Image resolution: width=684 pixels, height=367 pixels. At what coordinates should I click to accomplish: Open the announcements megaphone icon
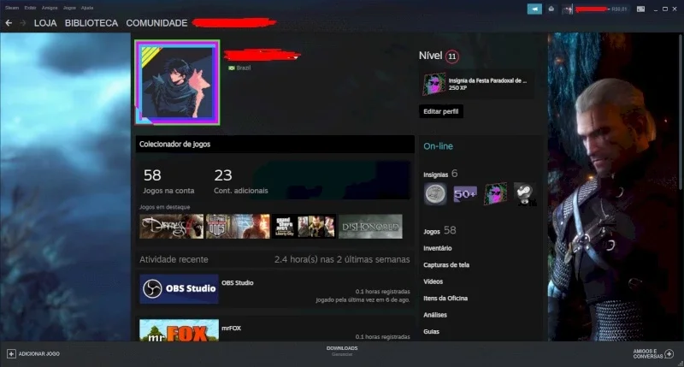(x=534, y=9)
